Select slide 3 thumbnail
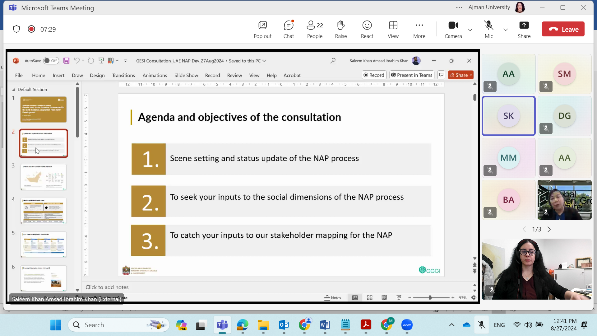The image size is (597, 336). pos(44,177)
